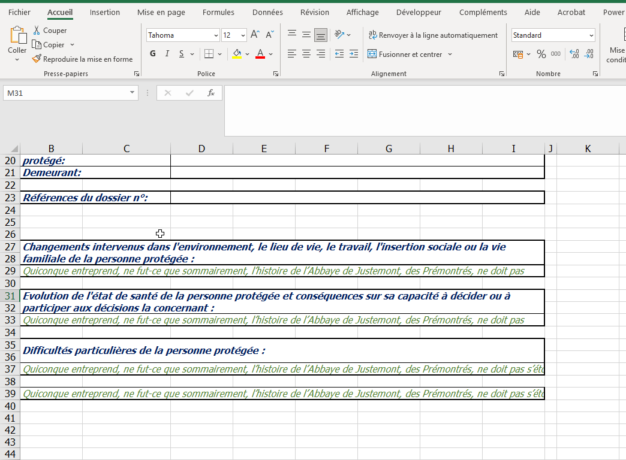Click the center horizontal alignment icon

[306, 55]
